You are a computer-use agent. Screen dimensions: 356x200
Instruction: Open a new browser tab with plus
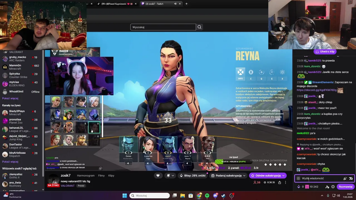(186, 4)
